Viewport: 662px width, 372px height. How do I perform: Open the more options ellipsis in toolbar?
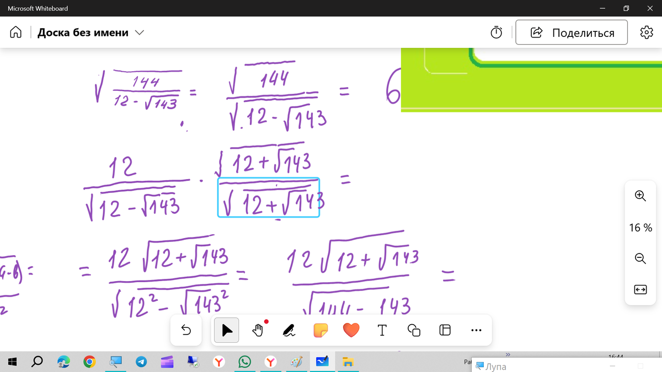tap(476, 331)
